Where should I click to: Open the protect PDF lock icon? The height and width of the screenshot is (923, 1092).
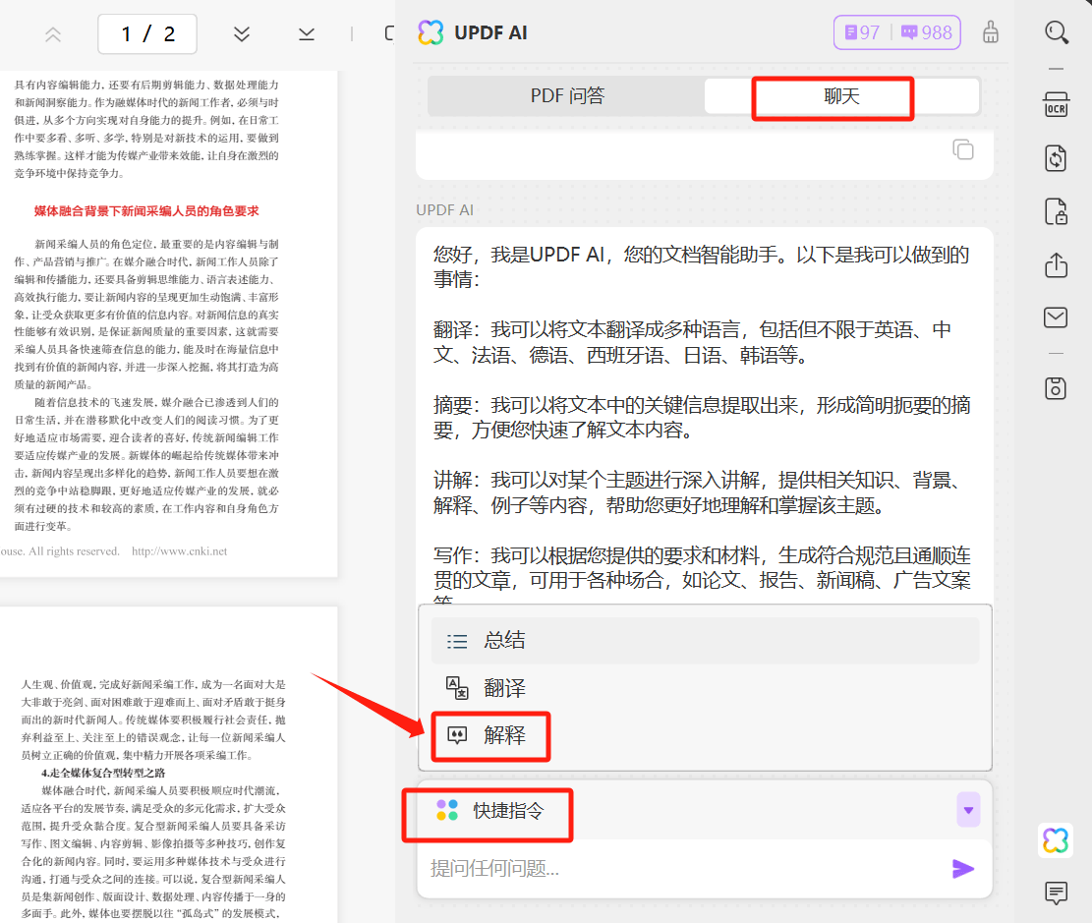click(x=1056, y=211)
